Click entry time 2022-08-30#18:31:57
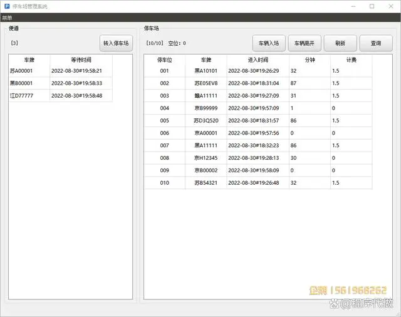 [253, 121]
